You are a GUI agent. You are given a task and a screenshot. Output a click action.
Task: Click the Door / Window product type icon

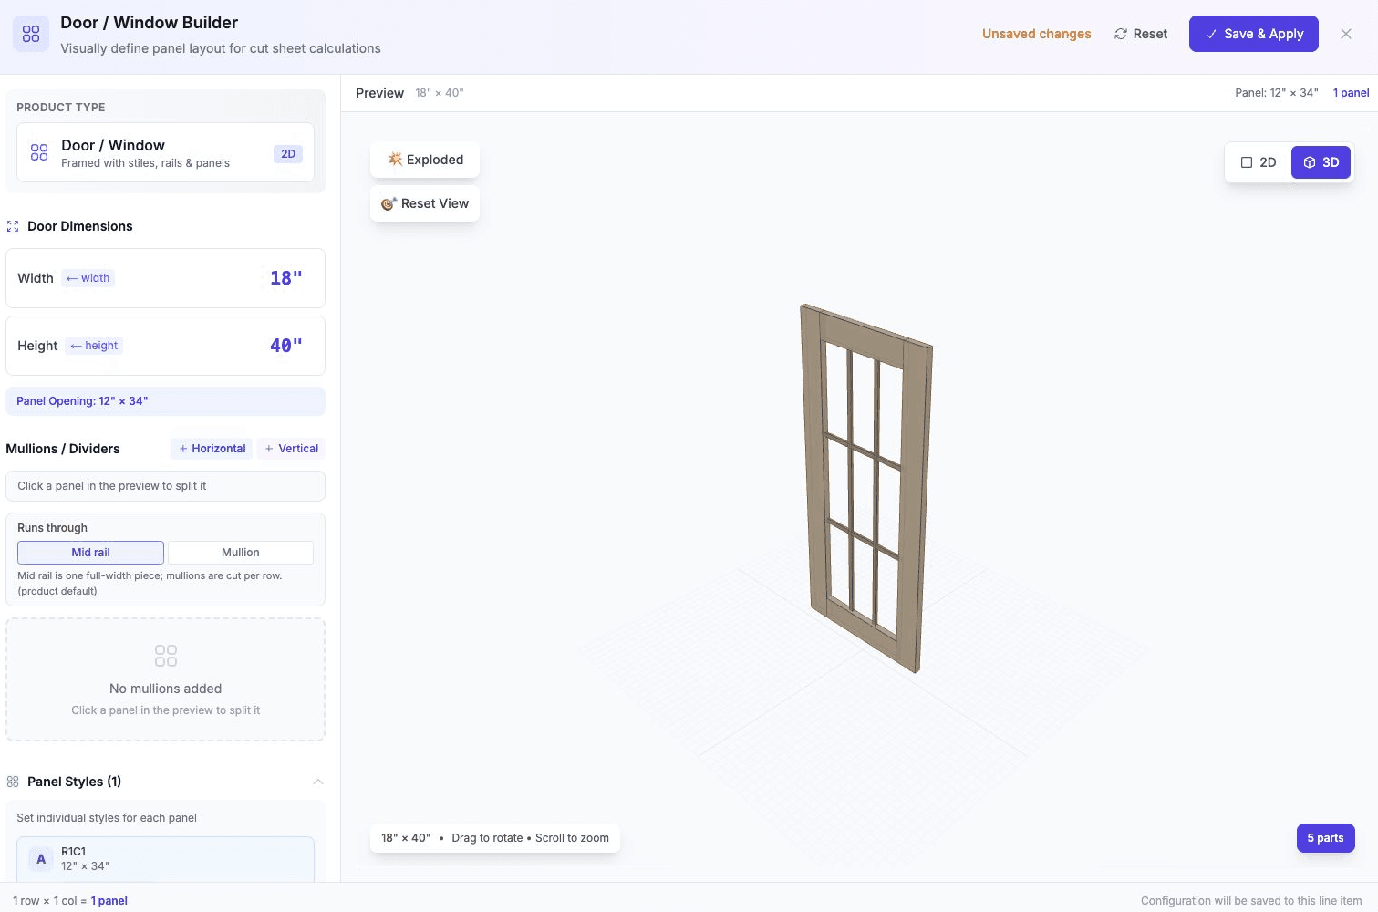pos(39,152)
